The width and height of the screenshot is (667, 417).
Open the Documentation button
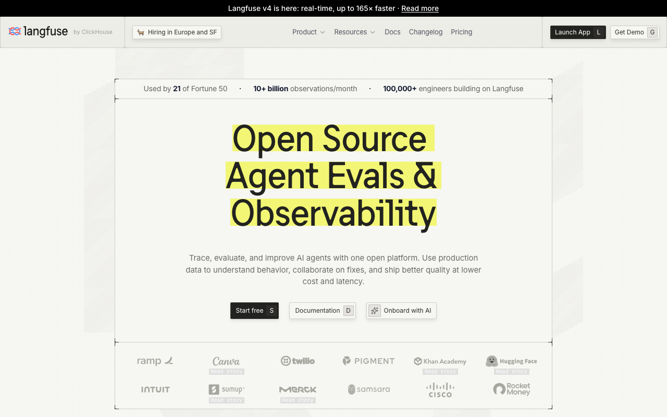coord(323,311)
